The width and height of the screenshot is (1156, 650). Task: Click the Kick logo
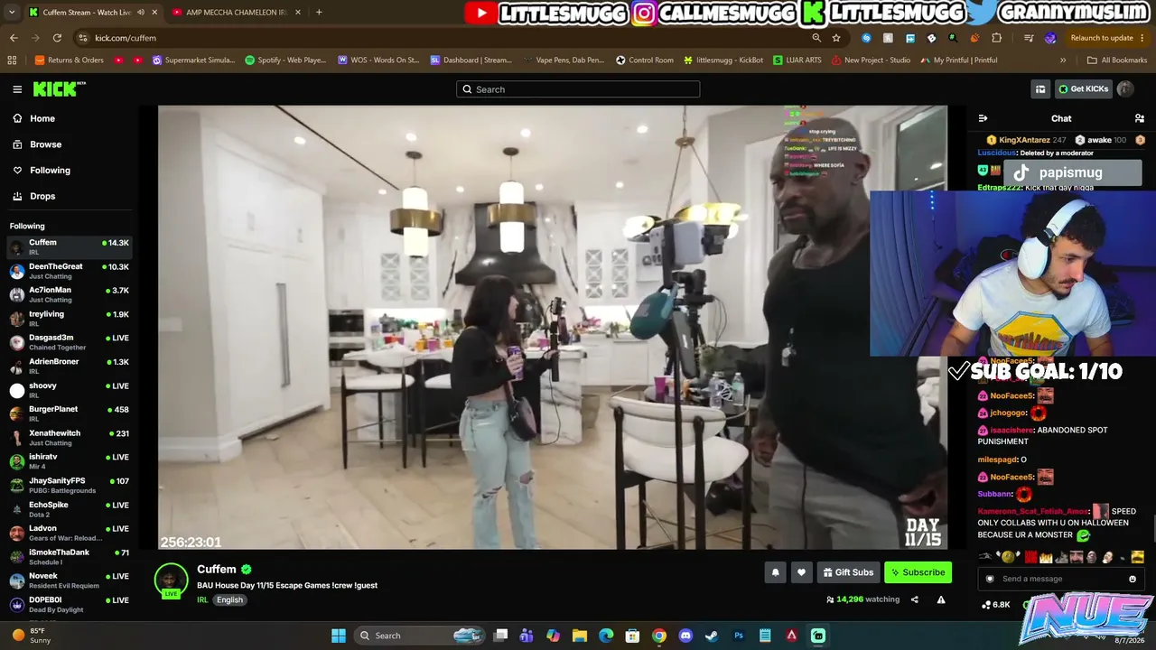[60, 88]
